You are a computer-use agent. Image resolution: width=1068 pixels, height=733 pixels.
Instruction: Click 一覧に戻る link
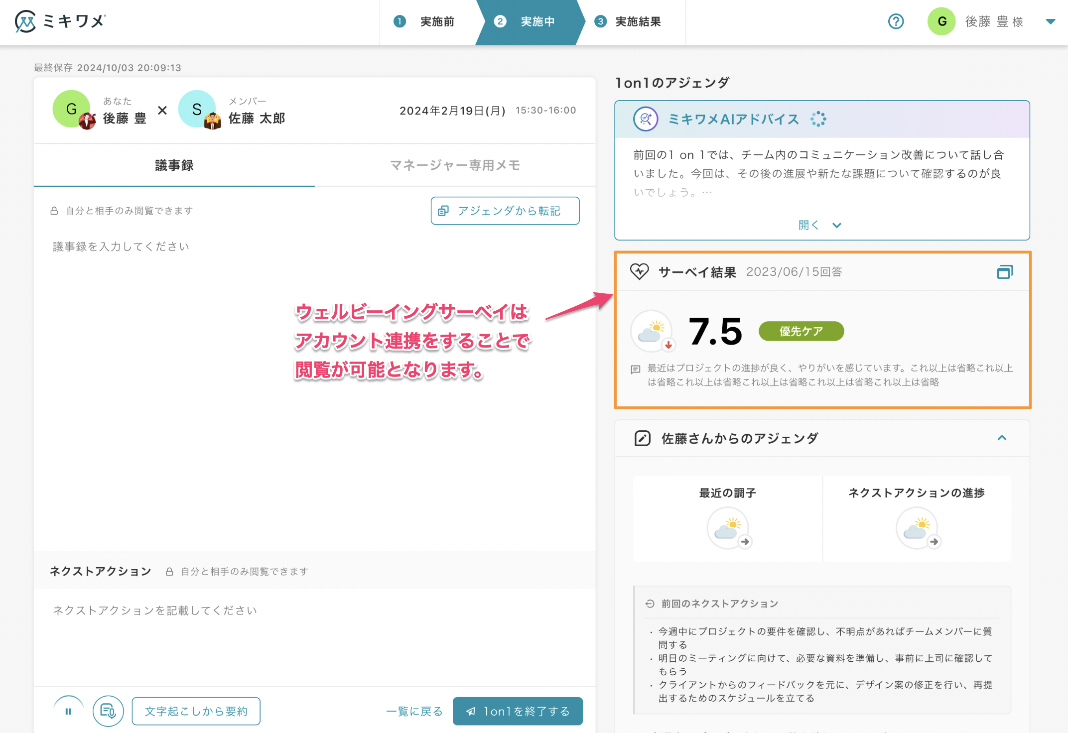[x=414, y=711]
